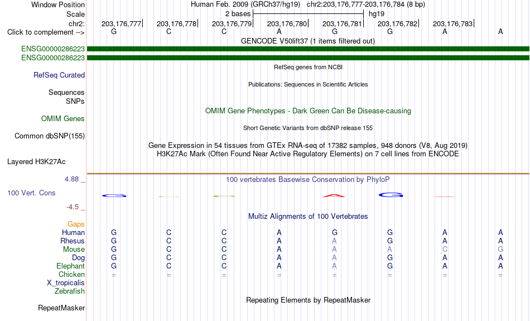Screen dimensions: 530x321
Task: Select the Dog alignment row label
Action: pyautogui.click(x=79, y=258)
